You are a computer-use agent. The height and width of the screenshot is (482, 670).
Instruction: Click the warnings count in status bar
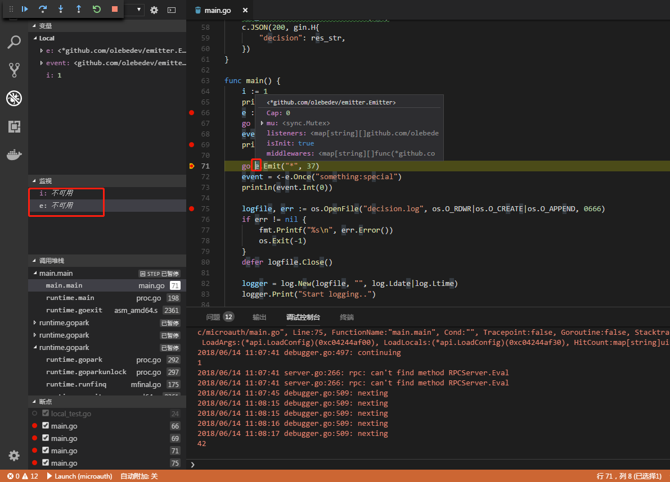tap(31, 476)
